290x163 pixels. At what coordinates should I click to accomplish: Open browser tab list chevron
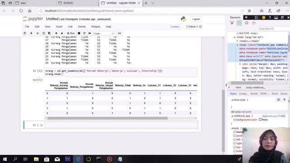coord(153,3)
